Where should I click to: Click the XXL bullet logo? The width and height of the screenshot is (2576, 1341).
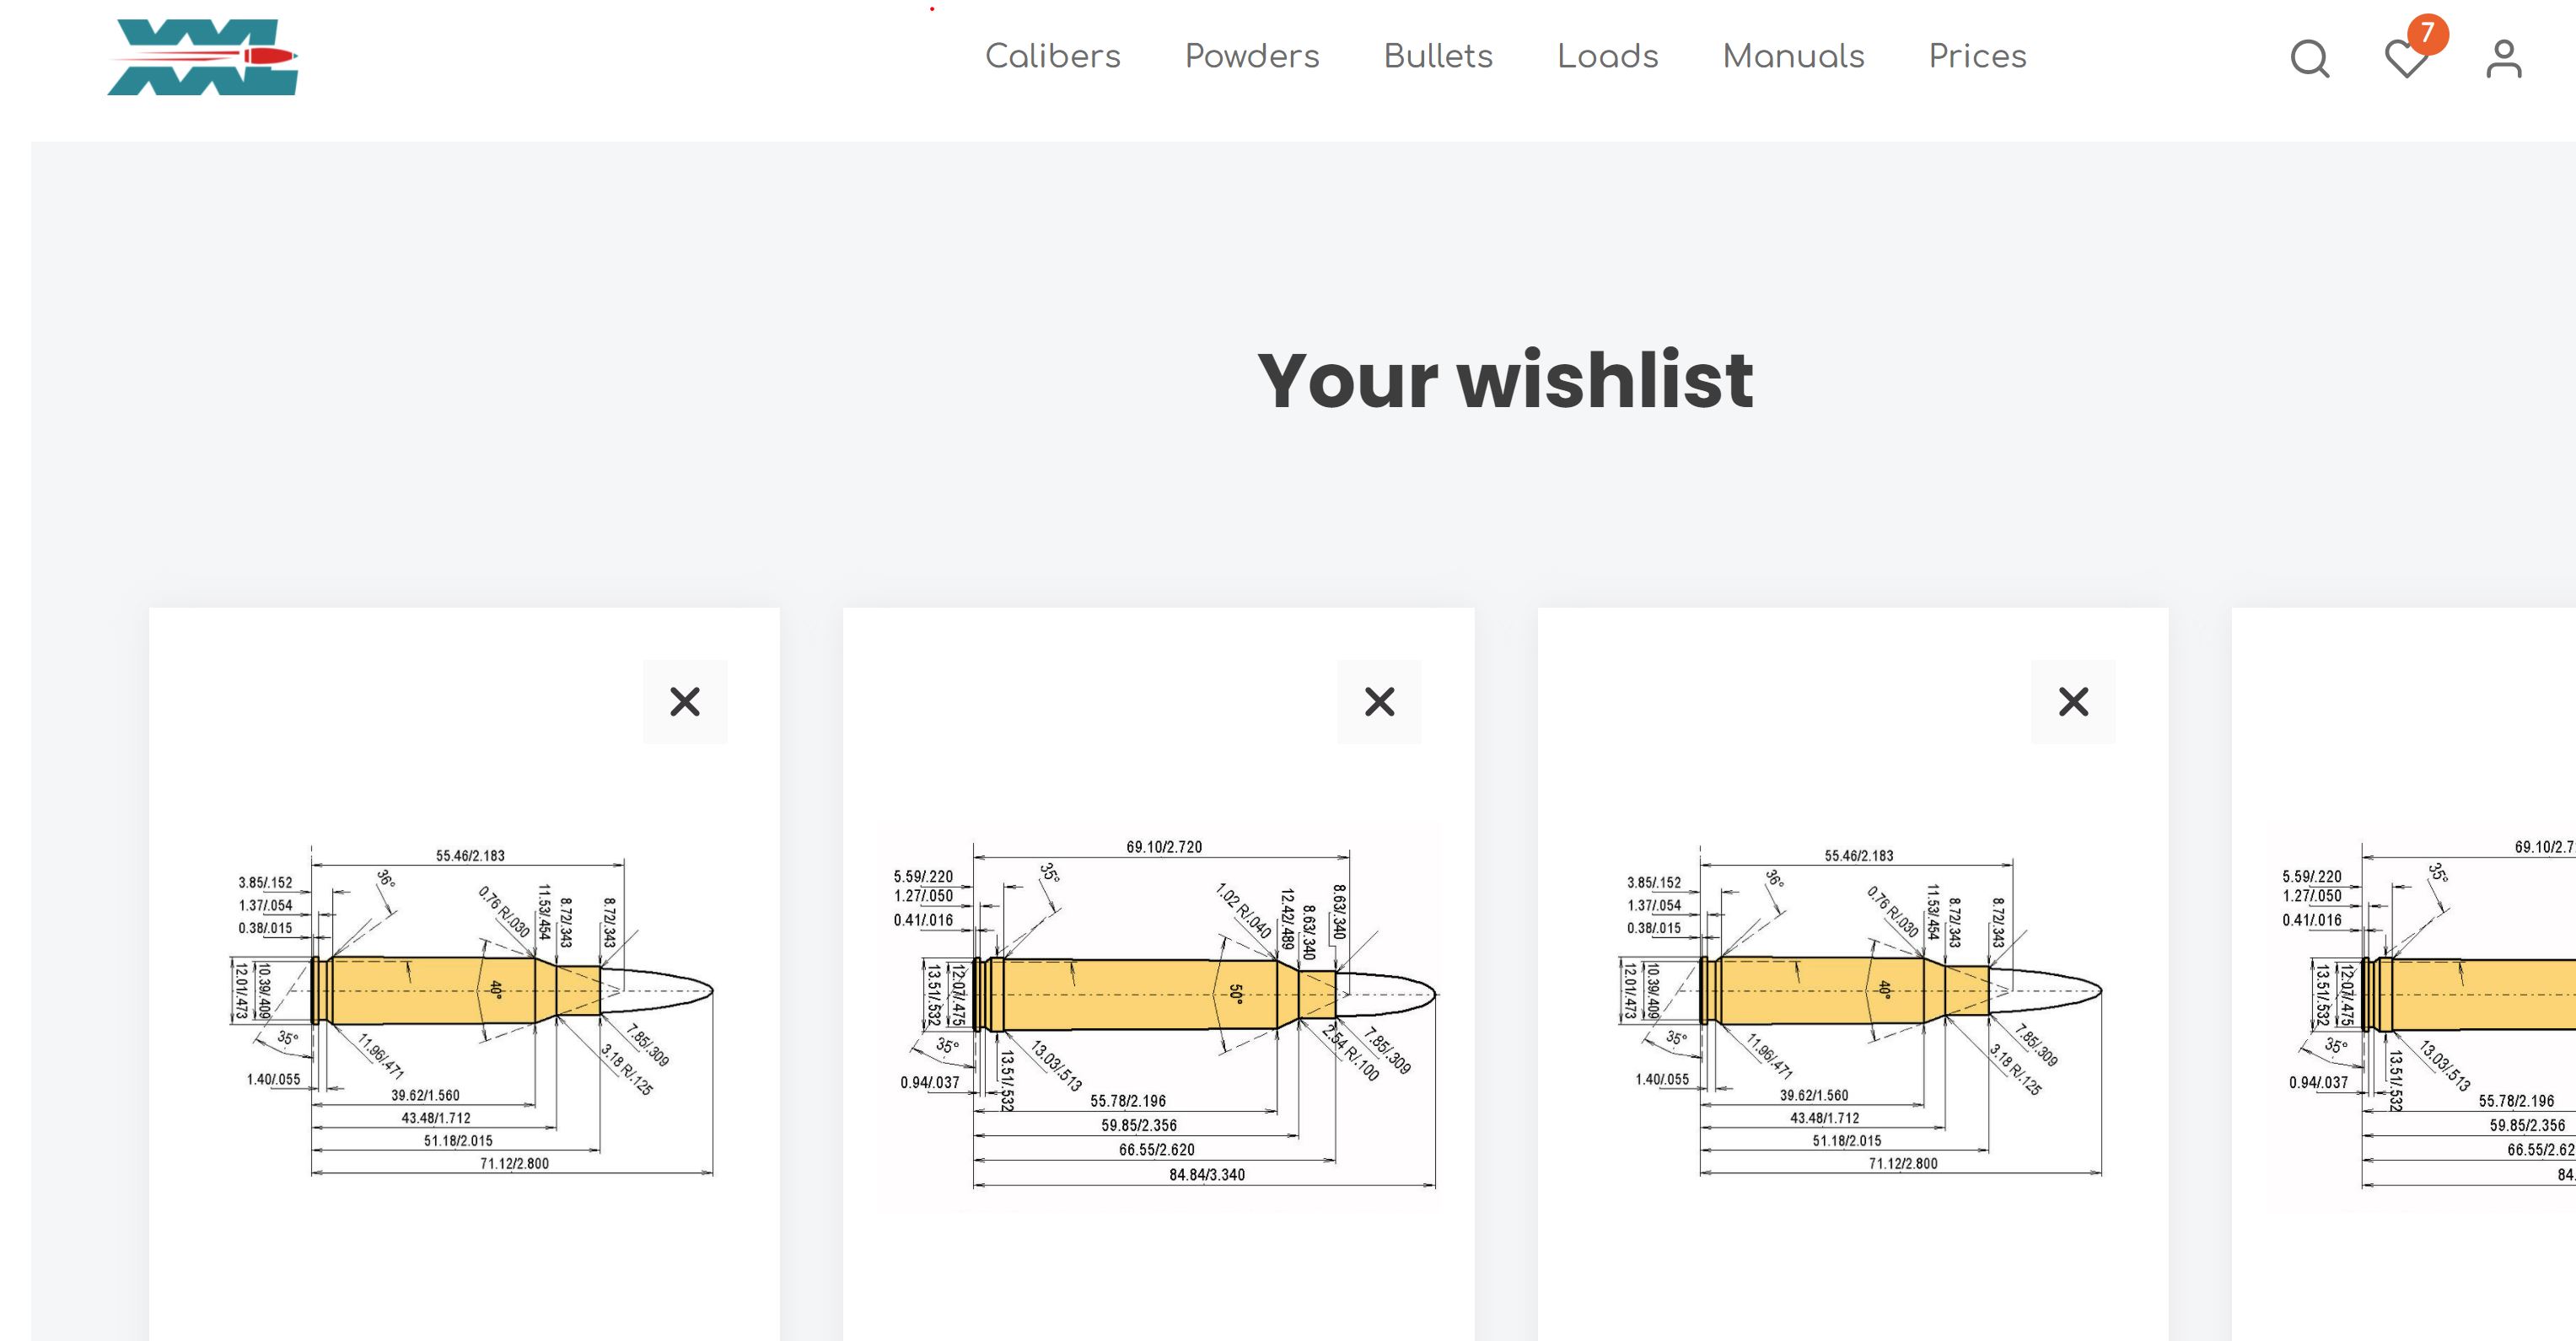click(203, 57)
